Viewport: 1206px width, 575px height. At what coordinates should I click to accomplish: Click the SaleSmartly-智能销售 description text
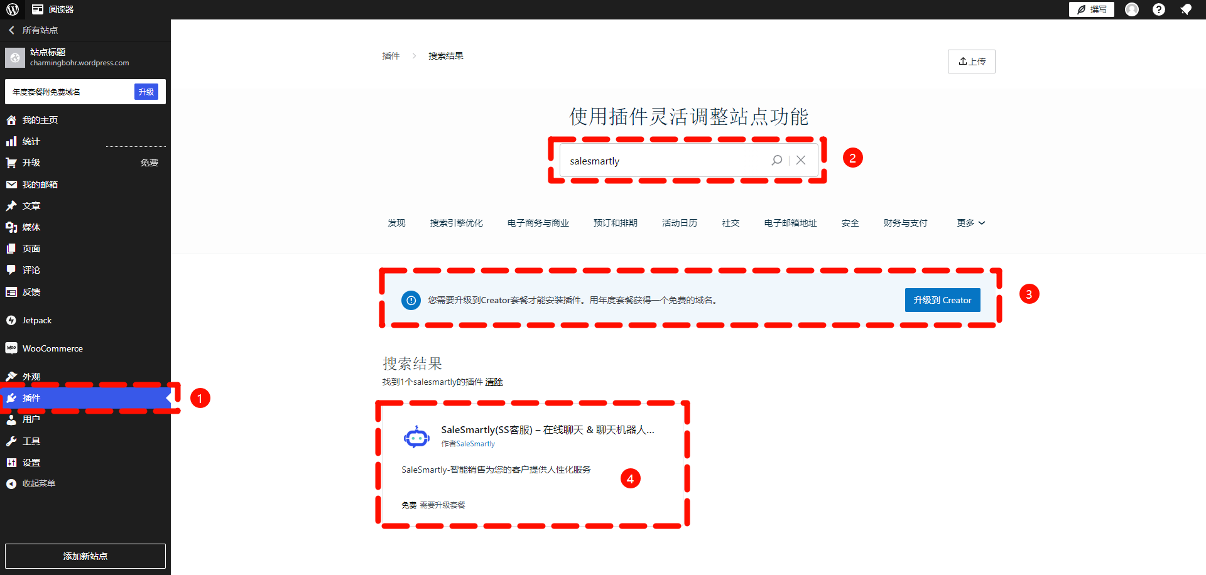496,470
